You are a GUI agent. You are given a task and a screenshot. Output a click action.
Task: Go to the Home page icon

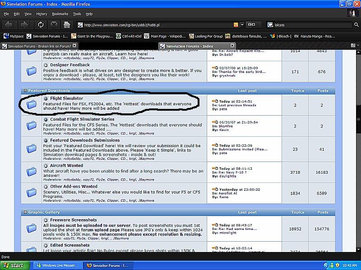67,25
